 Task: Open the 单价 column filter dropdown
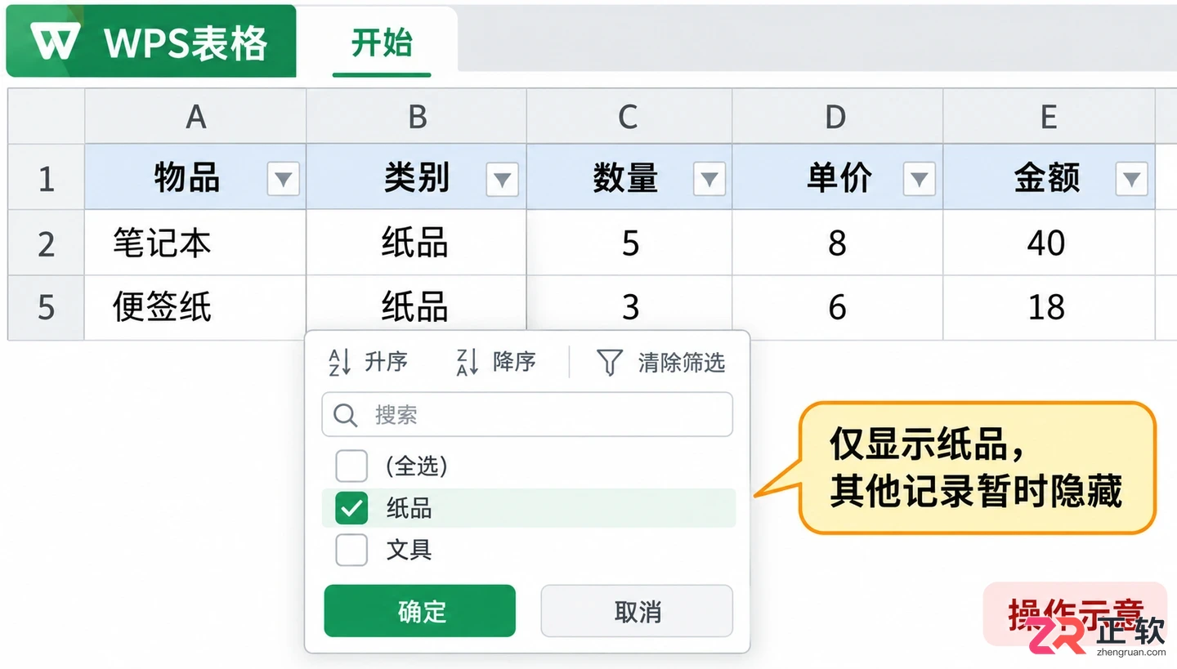(920, 178)
